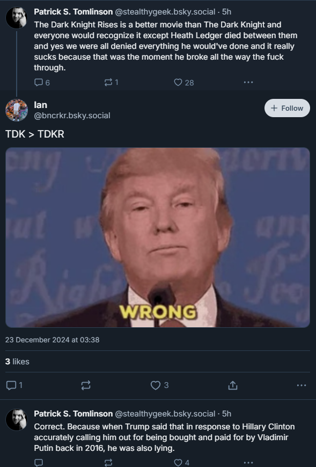Open more options for the bottom reply
This screenshot has width=316, height=467.
pos(248,463)
